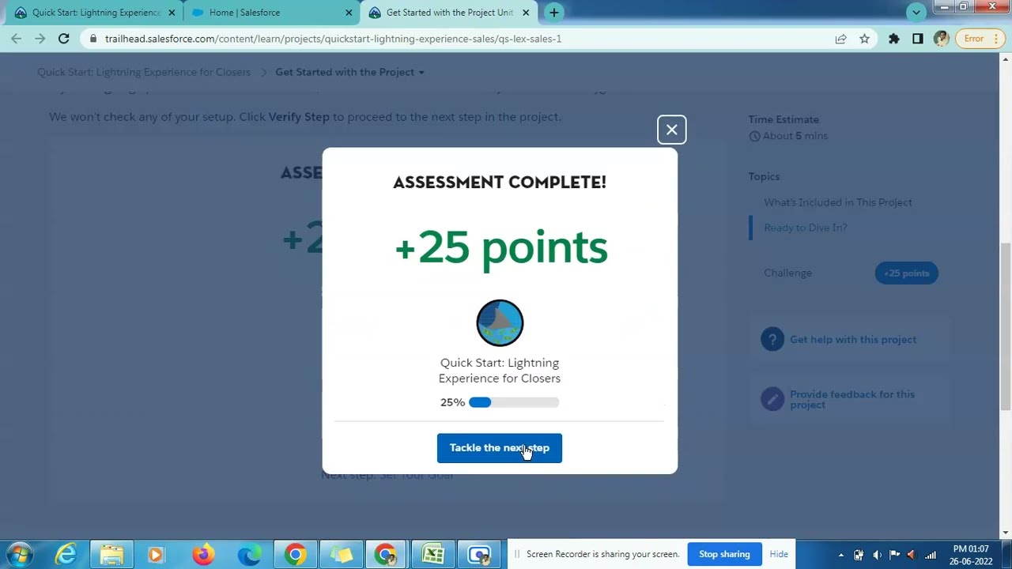Screen dimensions: 1012x569
Task: Click the network signal tray icon
Action: [931, 555]
